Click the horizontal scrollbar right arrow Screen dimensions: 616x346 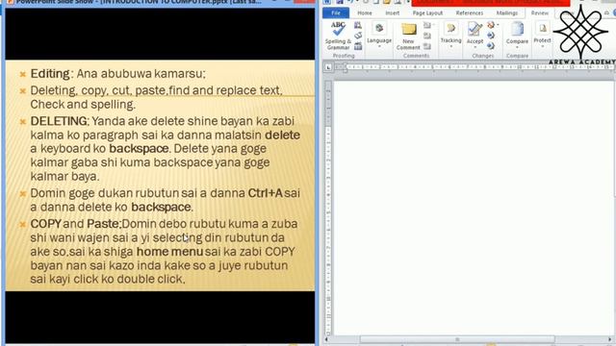pyautogui.click(x=609, y=339)
